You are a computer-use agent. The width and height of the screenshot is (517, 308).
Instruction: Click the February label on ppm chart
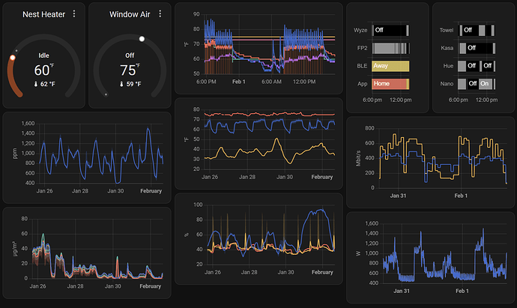coord(151,190)
